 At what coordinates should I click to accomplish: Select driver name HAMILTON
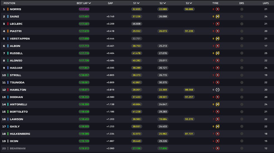click(x=18, y=90)
